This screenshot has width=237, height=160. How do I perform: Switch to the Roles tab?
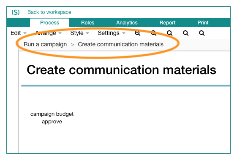pyautogui.click(x=88, y=23)
